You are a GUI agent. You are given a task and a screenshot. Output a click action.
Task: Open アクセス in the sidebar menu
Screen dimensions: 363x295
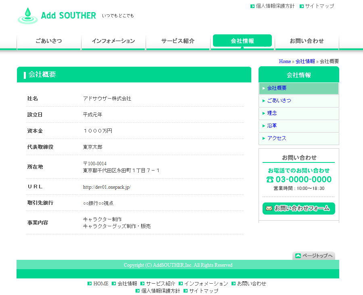click(277, 138)
